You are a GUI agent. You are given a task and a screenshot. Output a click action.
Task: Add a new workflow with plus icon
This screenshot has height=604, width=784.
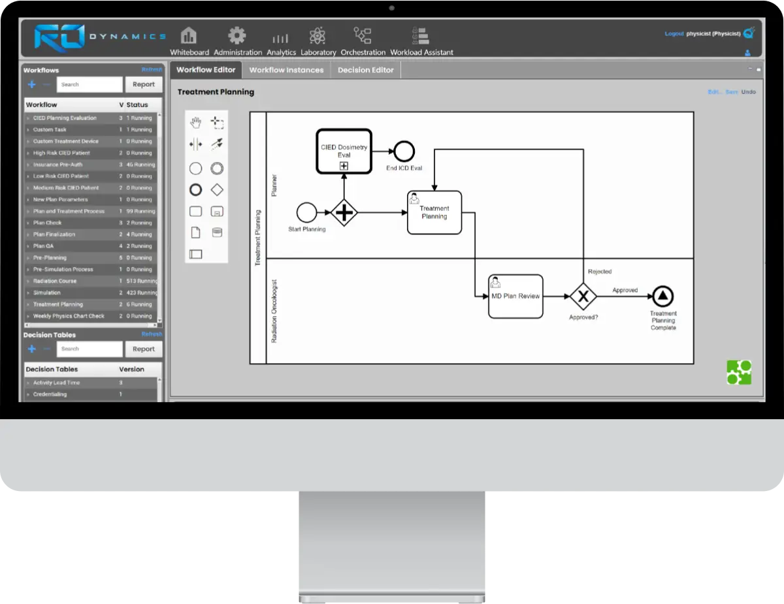(x=31, y=84)
